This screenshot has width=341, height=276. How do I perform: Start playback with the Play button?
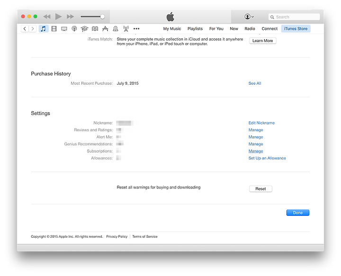click(58, 17)
